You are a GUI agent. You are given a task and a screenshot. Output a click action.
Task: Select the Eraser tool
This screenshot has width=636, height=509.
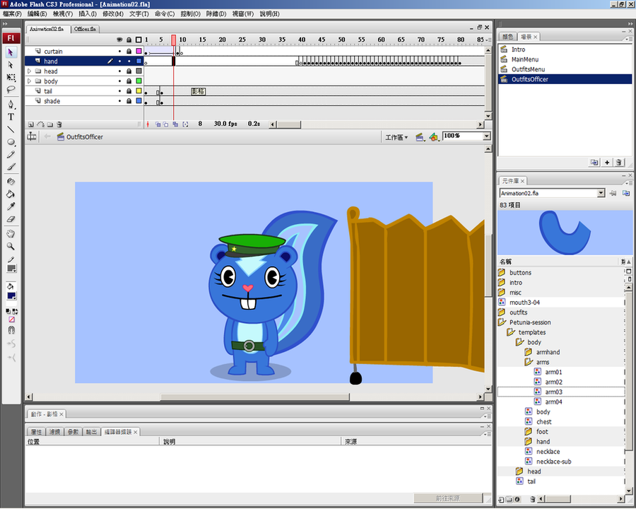tap(11, 219)
